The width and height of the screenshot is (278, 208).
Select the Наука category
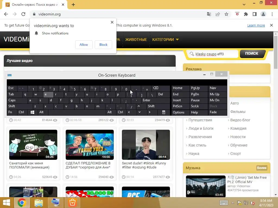click(x=194, y=154)
